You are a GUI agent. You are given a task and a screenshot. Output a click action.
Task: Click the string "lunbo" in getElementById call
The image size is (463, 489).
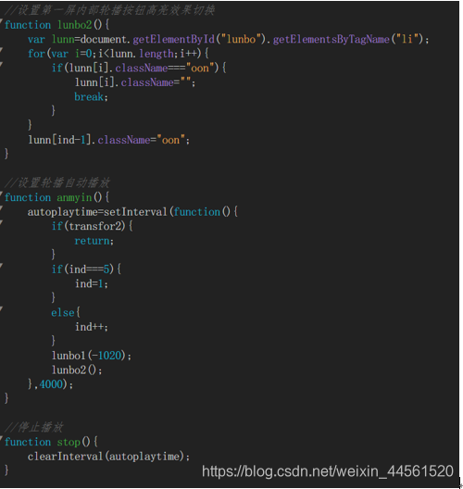tap(242, 39)
